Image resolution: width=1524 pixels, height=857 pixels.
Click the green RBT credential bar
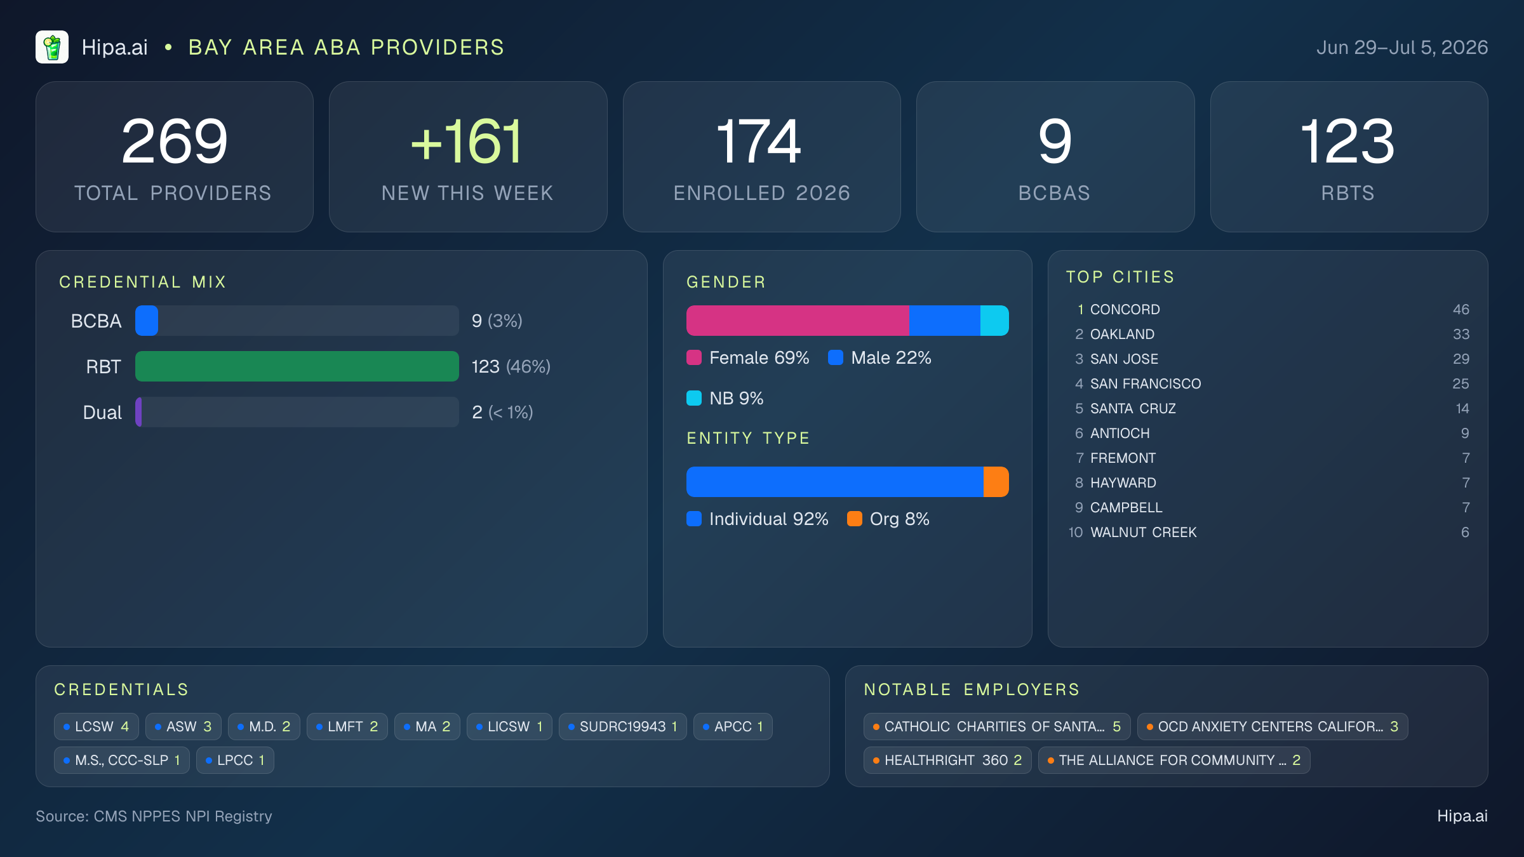(297, 366)
